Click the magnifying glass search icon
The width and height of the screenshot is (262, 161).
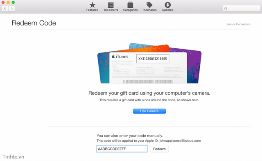(226, 9)
